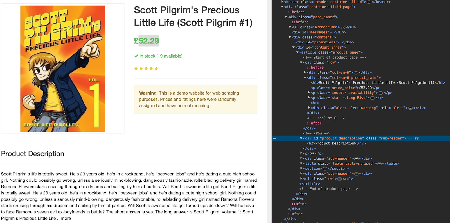Expand the header container-fluid node ellipsis

[x=369, y=2]
